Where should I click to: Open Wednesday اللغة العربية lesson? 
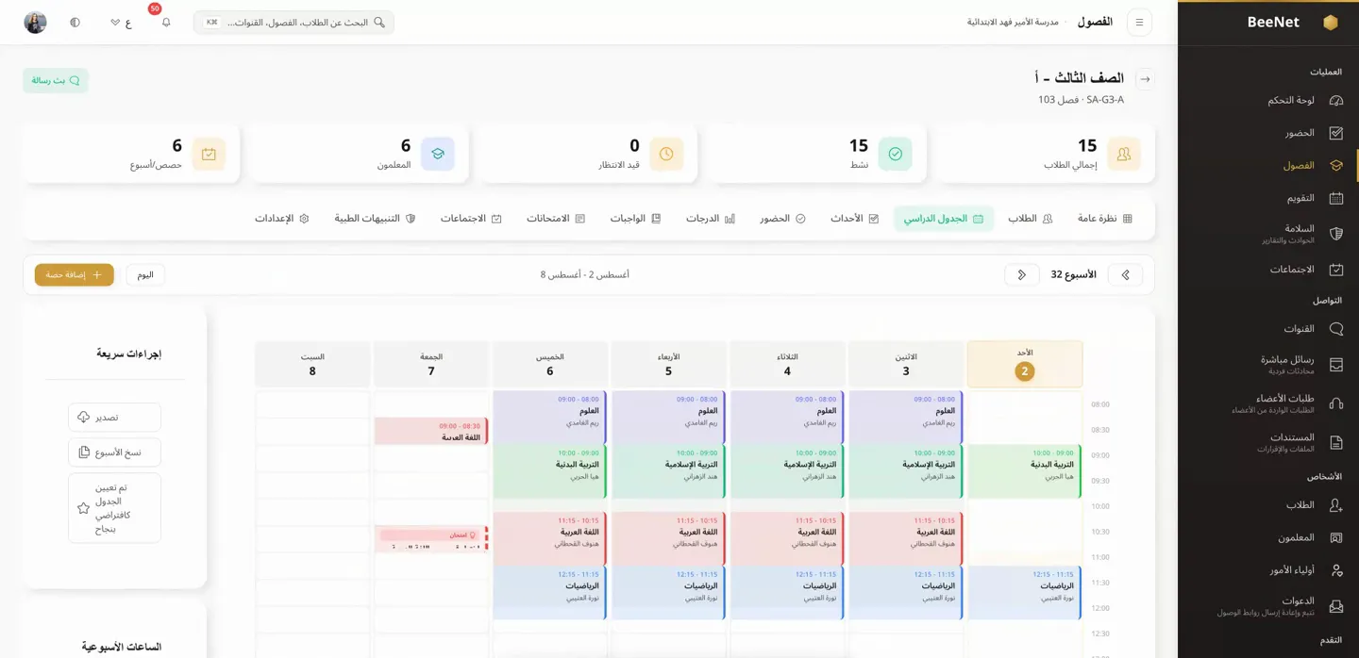pos(668,538)
